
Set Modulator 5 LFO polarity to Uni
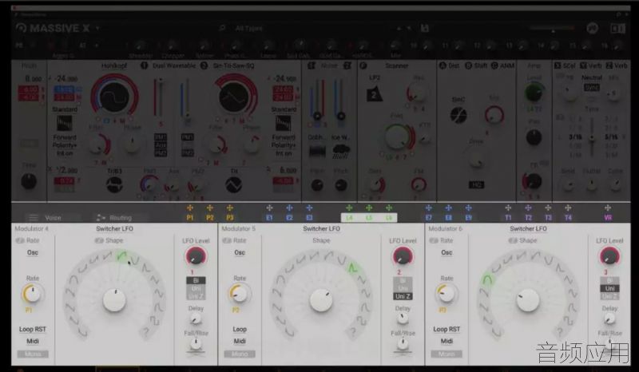(x=403, y=288)
